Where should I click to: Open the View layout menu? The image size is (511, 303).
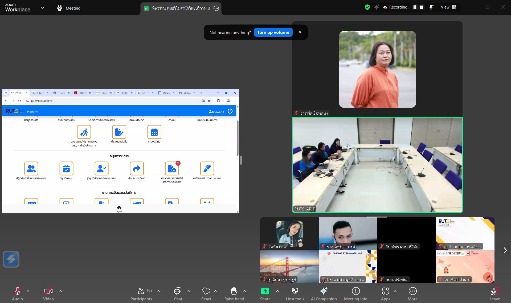(x=448, y=7)
